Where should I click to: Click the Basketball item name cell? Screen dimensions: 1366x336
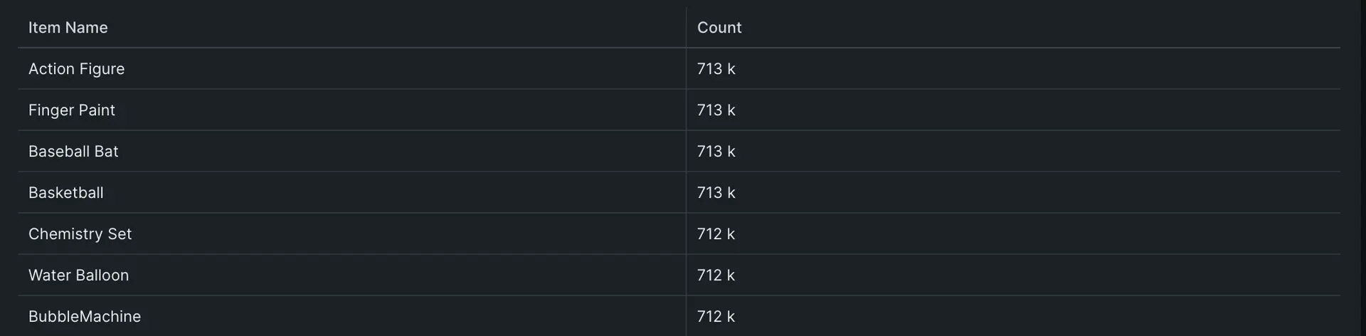pyautogui.click(x=66, y=193)
